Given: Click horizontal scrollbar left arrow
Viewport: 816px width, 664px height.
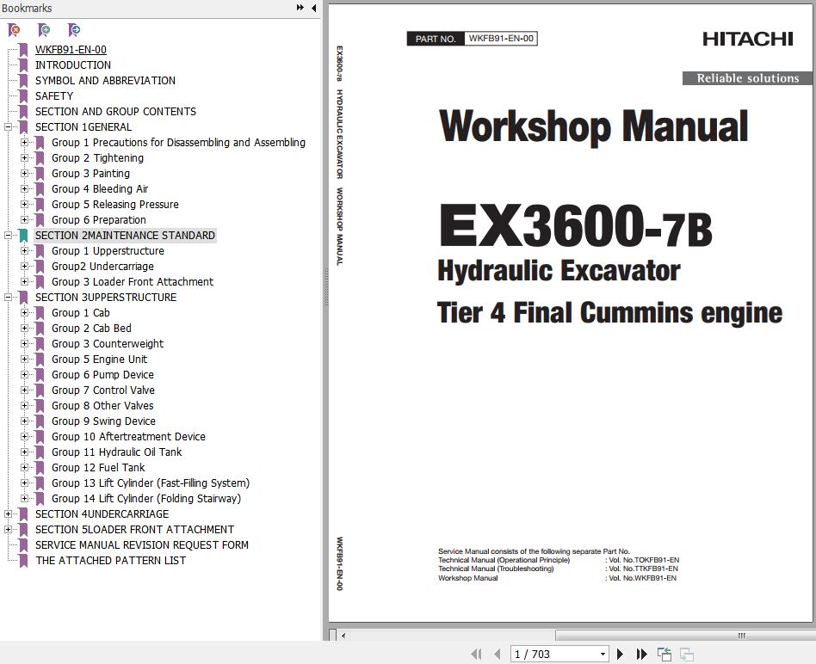Looking at the screenshot, I should point(343,636).
